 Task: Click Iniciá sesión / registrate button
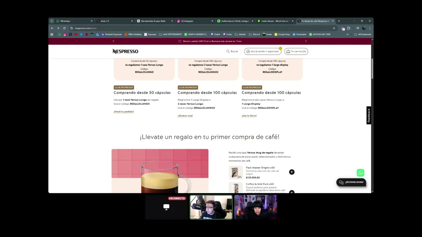coord(262,51)
